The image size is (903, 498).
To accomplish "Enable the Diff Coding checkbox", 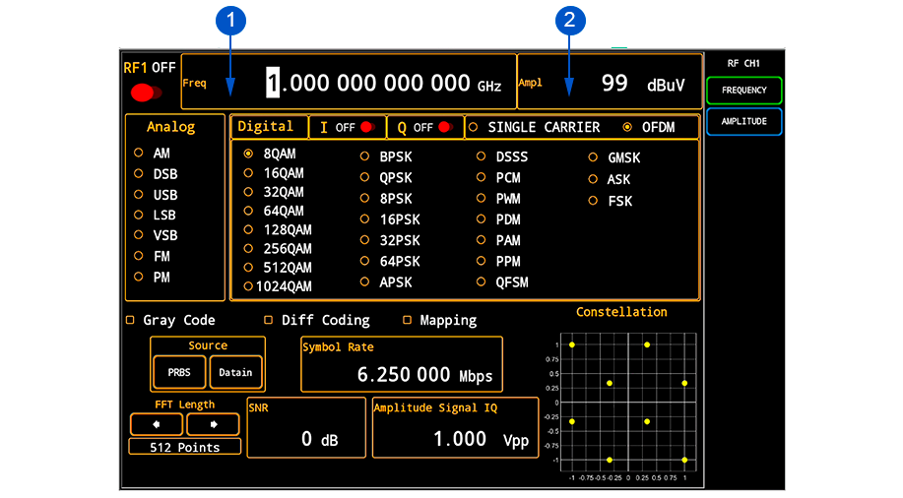I will 269,320.
